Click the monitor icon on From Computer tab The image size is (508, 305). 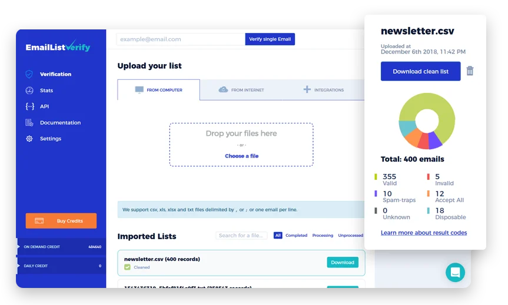[x=140, y=89]
